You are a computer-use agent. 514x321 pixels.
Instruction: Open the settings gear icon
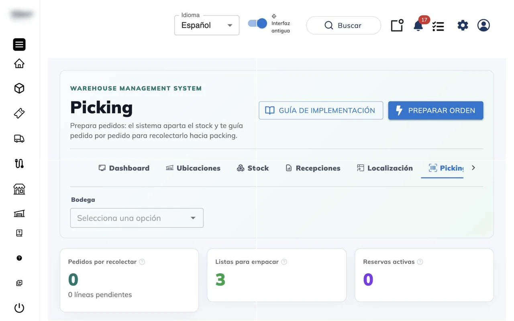(463, 25)
